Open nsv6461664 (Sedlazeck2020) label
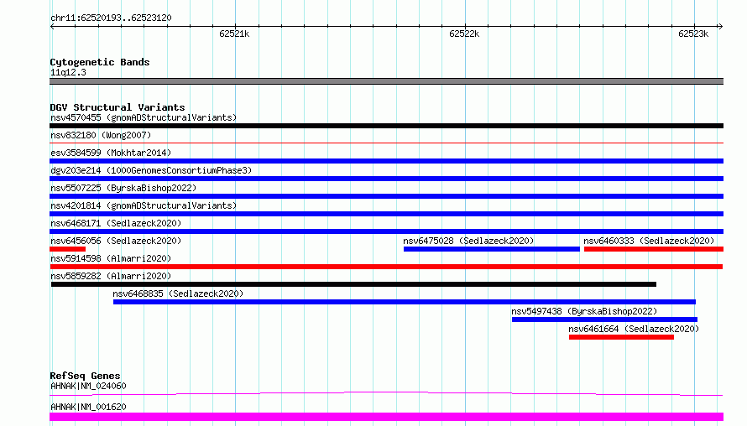The height and width of the screenshot is (426, 747). tap(634, 329)
